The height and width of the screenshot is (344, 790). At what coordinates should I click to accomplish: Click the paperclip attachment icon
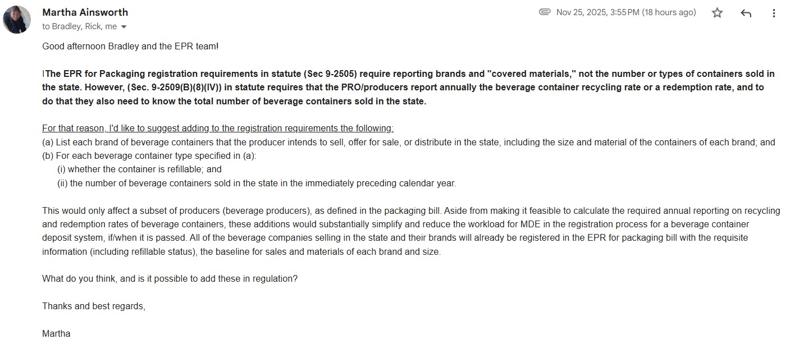tap(544, 12)
